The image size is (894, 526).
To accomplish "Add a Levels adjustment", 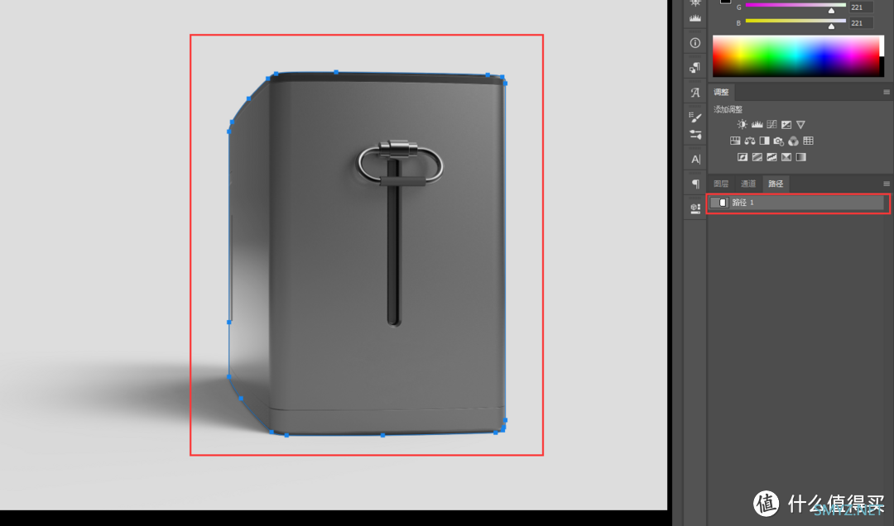I will pyautogui.click(x=757, y=124).
